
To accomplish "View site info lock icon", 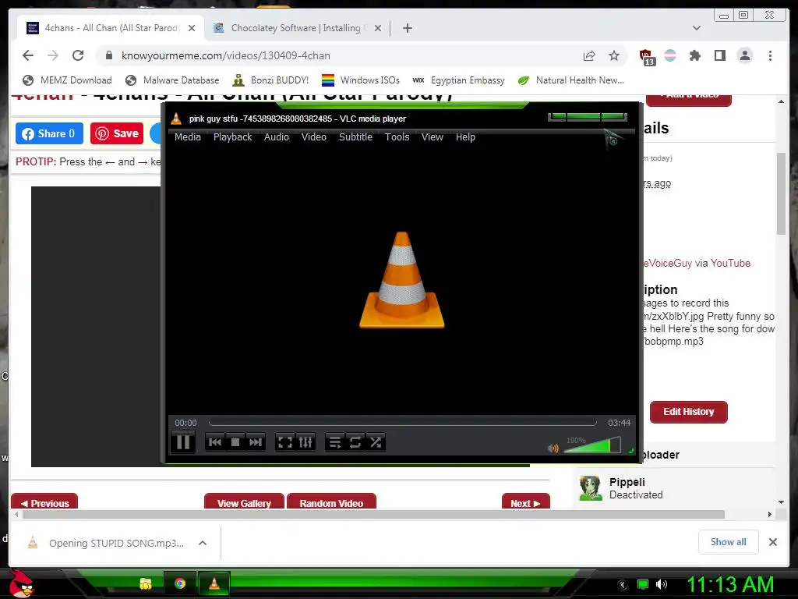I will pyautogui.click(x=108, y=55).
